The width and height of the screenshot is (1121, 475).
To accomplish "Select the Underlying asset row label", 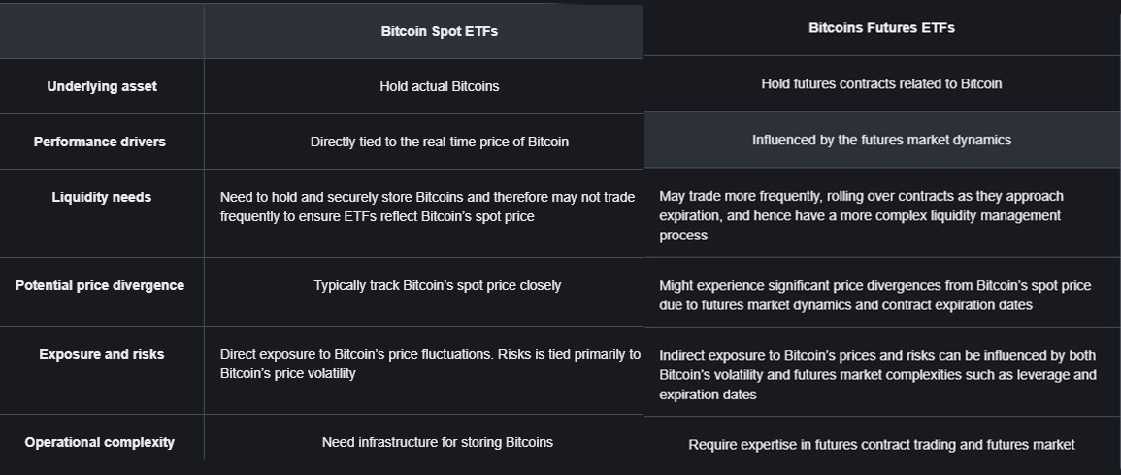I will click(x=102, y=86).
